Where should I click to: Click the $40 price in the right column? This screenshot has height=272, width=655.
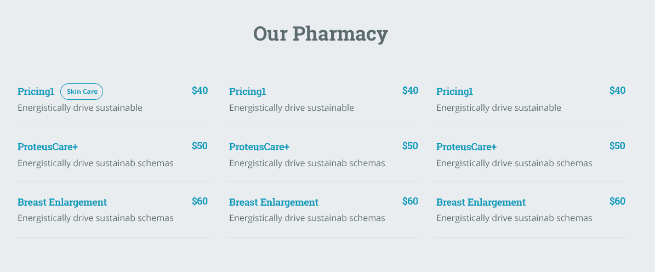coord(617,90)
